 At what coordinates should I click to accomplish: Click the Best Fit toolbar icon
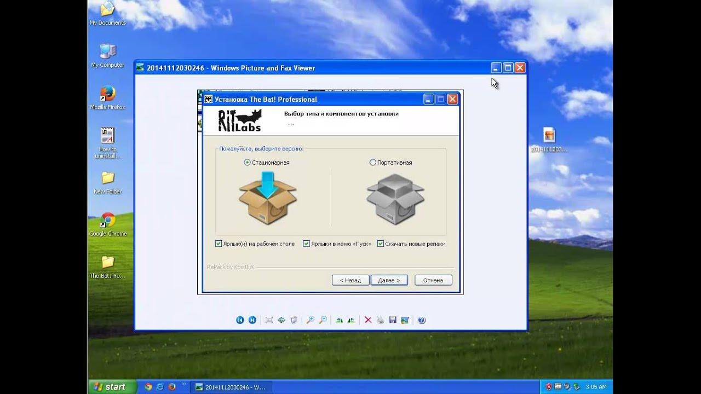click(x=269, y=320)
